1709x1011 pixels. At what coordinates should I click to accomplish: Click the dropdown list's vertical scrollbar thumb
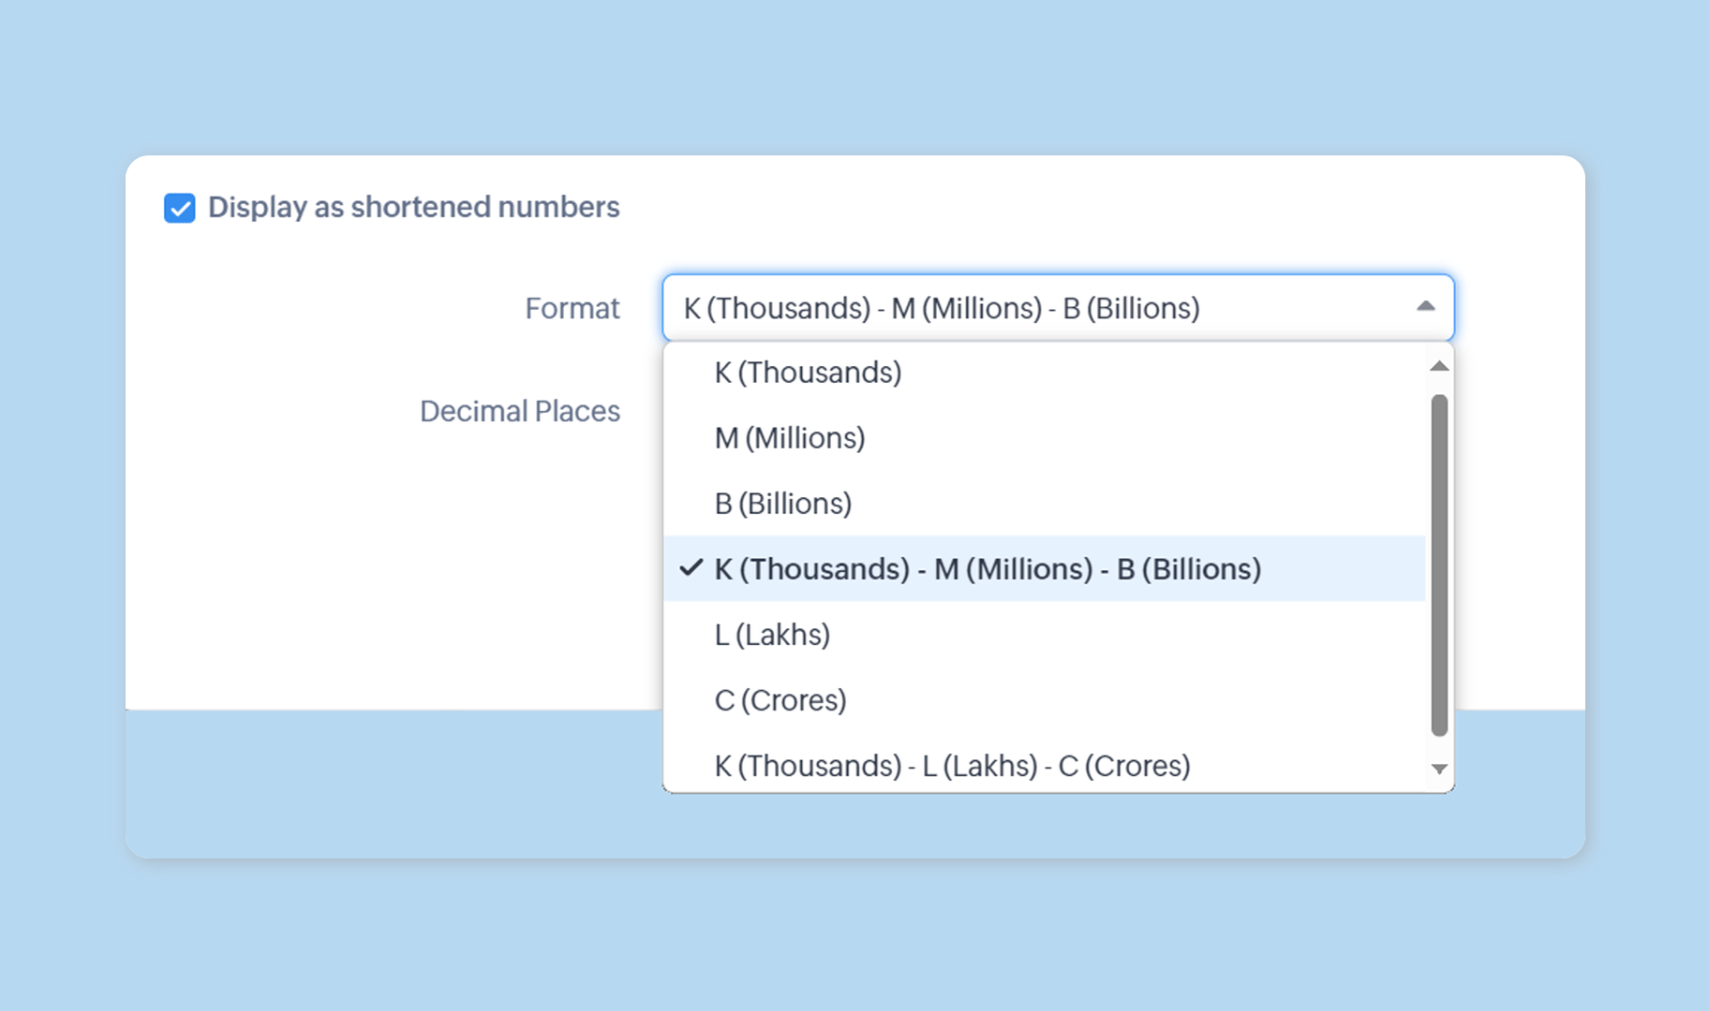(x=1439, y=562)
